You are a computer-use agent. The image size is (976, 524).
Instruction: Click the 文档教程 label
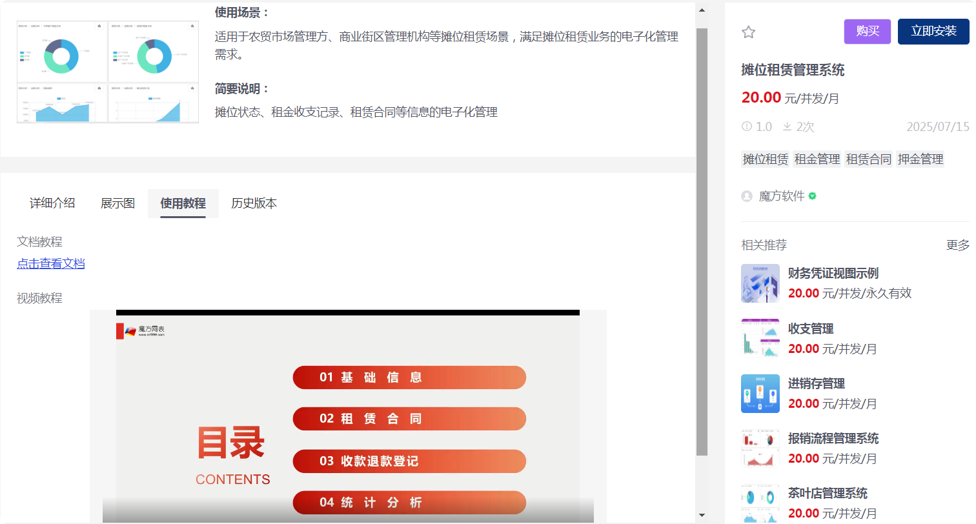click(39, 242)
